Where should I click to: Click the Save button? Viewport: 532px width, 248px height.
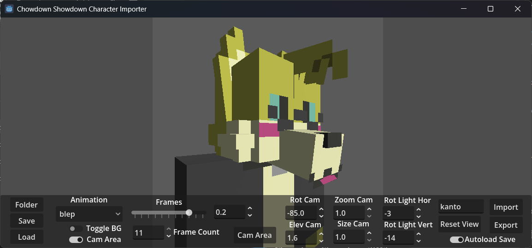(x=26, y=221)
